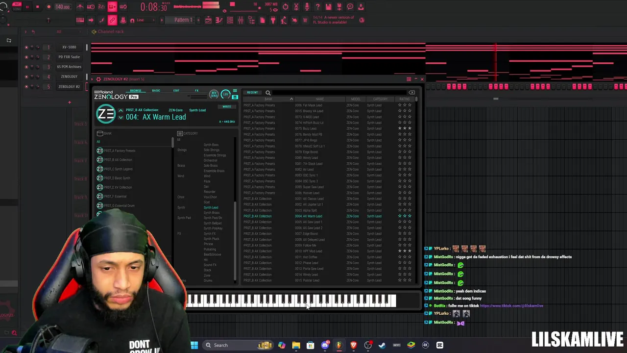
Task: Click the undo history icon
Action: coord(285,7)
